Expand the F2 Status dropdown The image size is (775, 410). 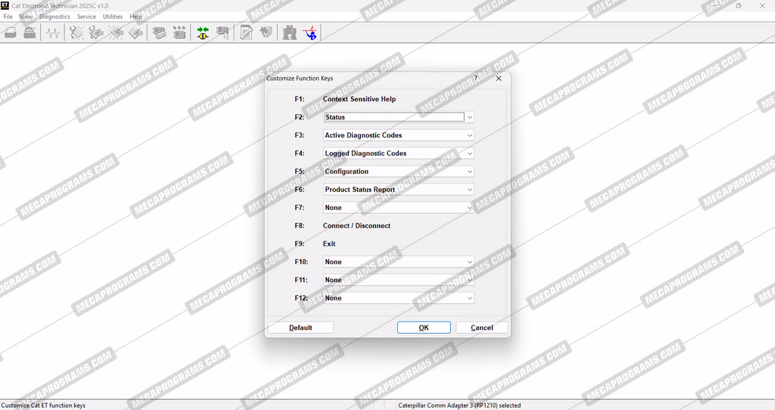[x=469, y=117]
